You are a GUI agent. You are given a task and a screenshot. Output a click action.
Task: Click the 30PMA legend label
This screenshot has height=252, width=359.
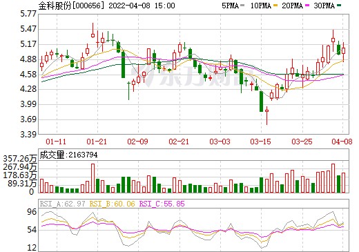[324, 6]
